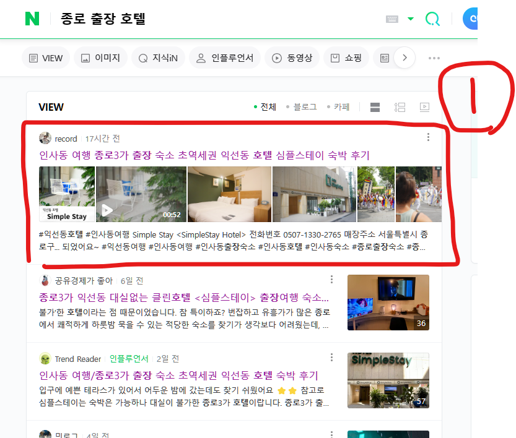The image size is (516, 438).
Task: Click in the search field '종로 출장 호텔'
Action: [103, 19]
